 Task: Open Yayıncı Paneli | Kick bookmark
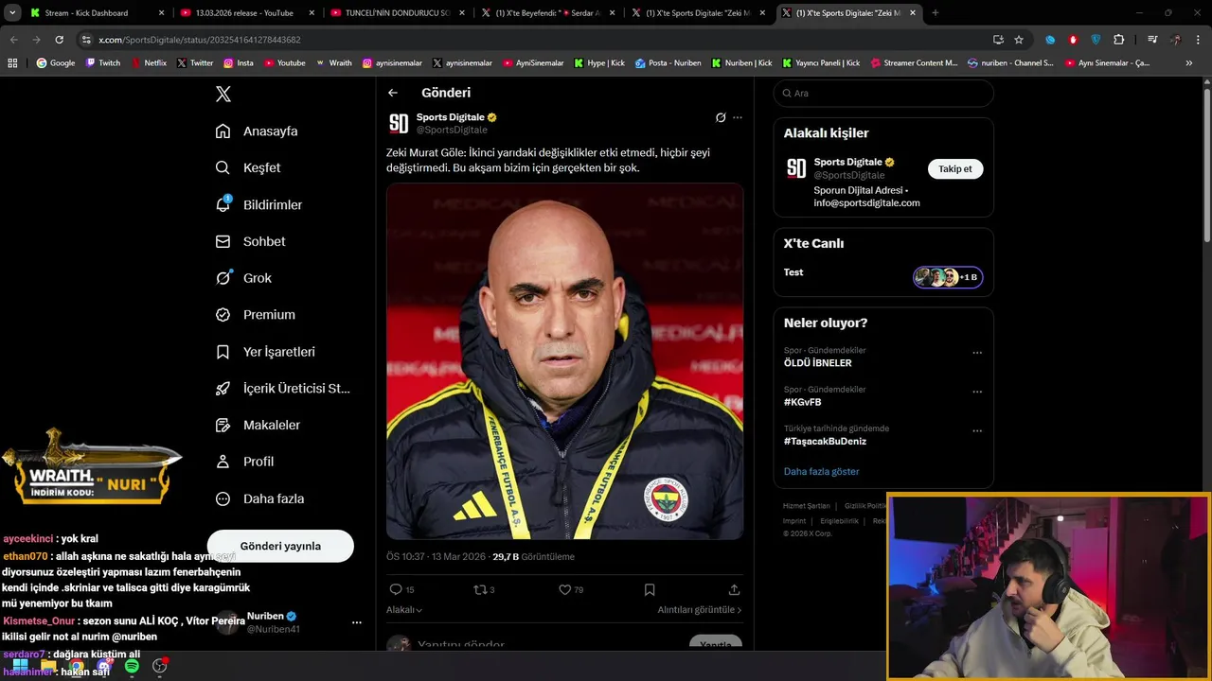coord(821,63)
